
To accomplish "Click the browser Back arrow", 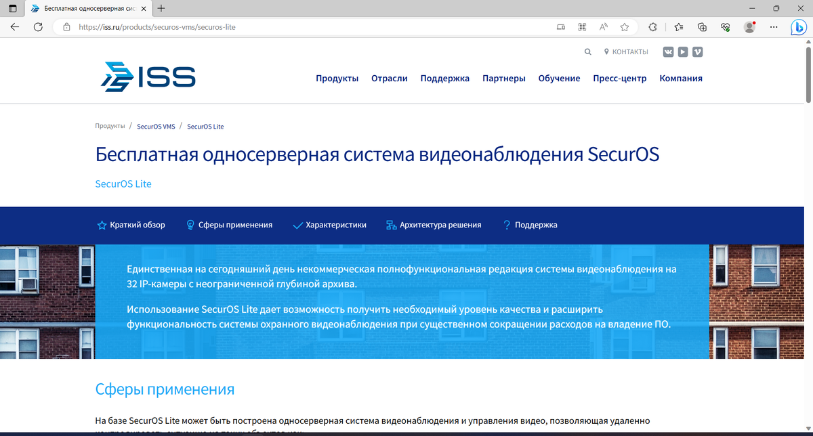I will coord(15,27).
